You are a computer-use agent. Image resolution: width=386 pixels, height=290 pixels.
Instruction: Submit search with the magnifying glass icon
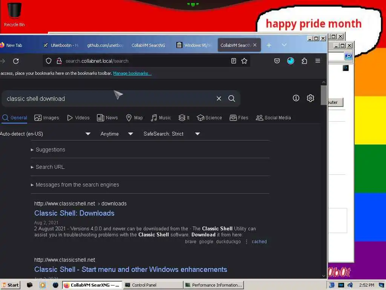(232, 99)
